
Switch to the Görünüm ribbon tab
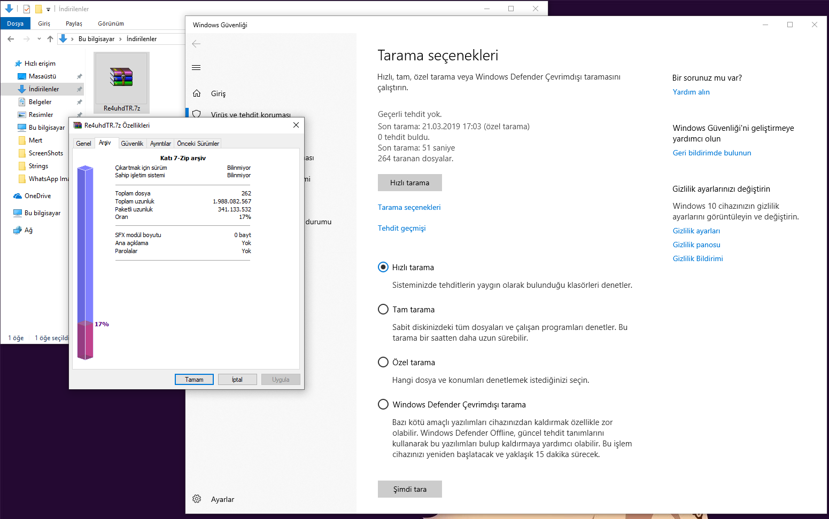click(111, 23)
